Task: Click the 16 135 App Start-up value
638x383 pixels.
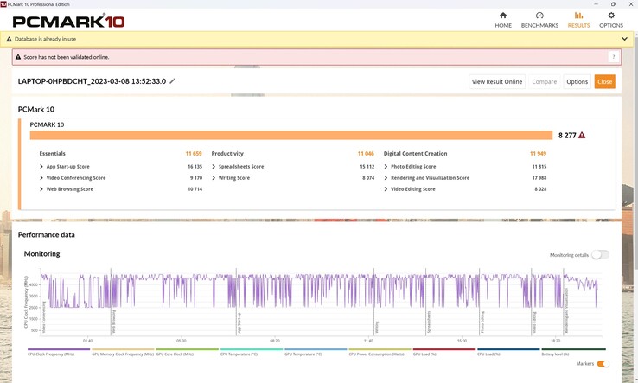Action: point(195,167)
